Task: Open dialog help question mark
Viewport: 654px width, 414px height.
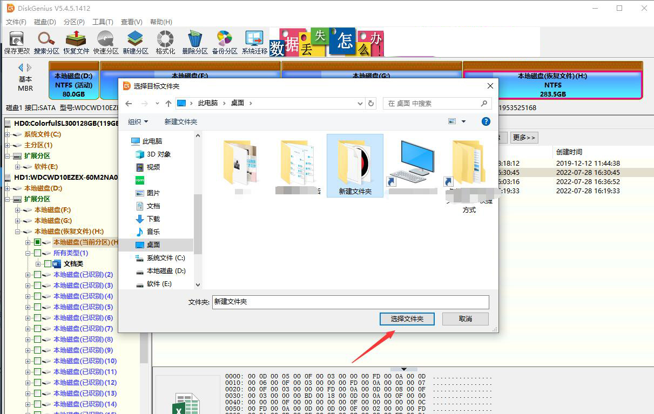Action: (x=486, y=121)
